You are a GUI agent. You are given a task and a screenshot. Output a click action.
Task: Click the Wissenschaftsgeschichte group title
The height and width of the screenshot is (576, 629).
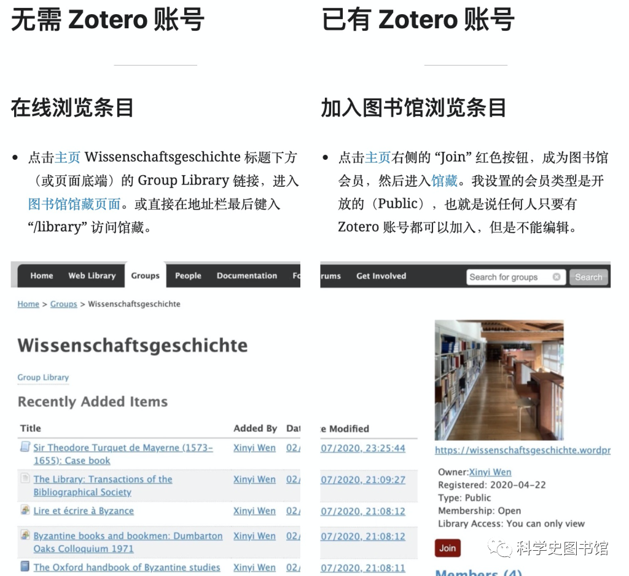click(133, 345)
